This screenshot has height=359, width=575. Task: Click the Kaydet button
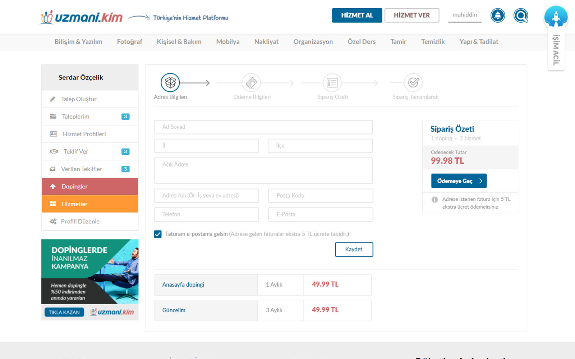[x=354, y=249]
